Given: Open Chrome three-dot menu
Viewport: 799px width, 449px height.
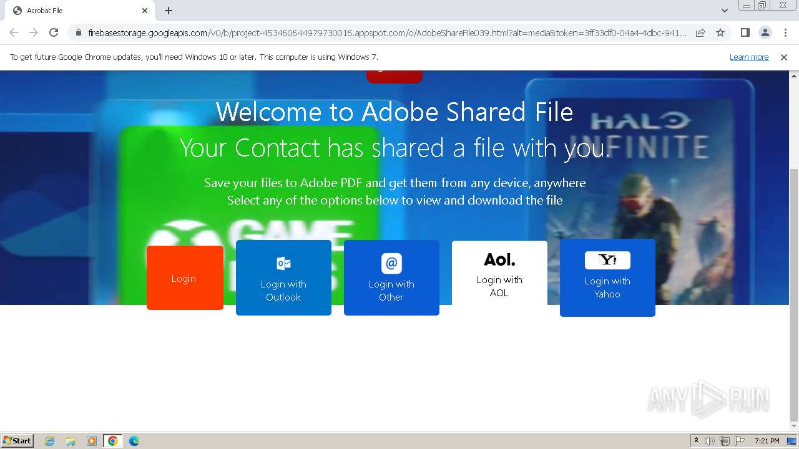Looking at the screenshot, I should [785, 32].
